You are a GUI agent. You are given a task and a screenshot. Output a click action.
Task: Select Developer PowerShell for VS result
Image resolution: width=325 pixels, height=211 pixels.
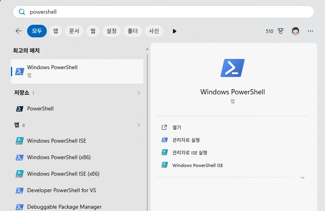77,190
